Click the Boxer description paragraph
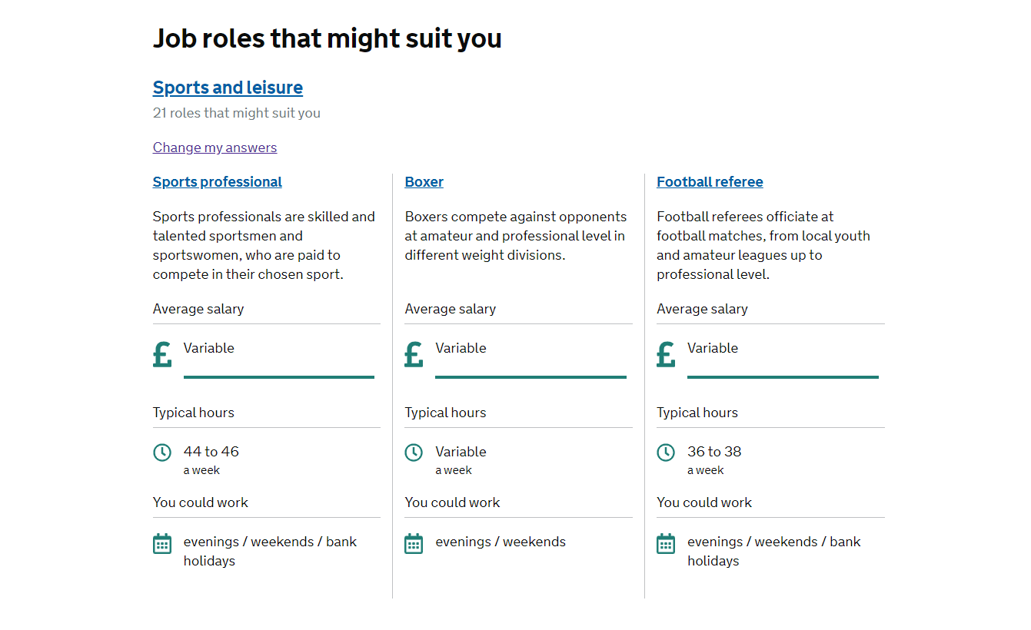Image resolution: width=1031 pixels, height=630 pixels. click(x=515, y=236)
